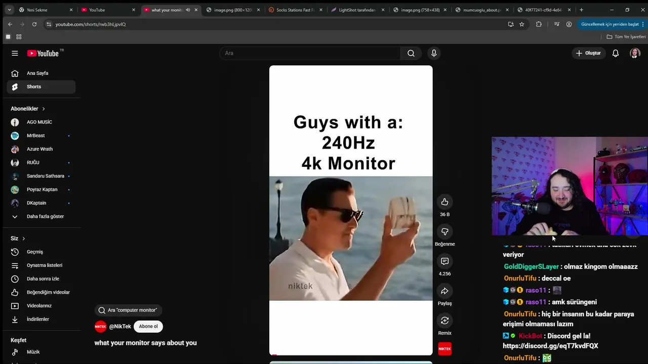Click the Remix icon
Screen dimensions: 648x364
tap(444, 321)
